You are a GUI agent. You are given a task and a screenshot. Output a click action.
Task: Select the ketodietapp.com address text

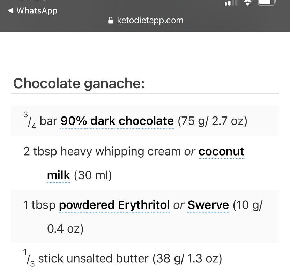150,21
